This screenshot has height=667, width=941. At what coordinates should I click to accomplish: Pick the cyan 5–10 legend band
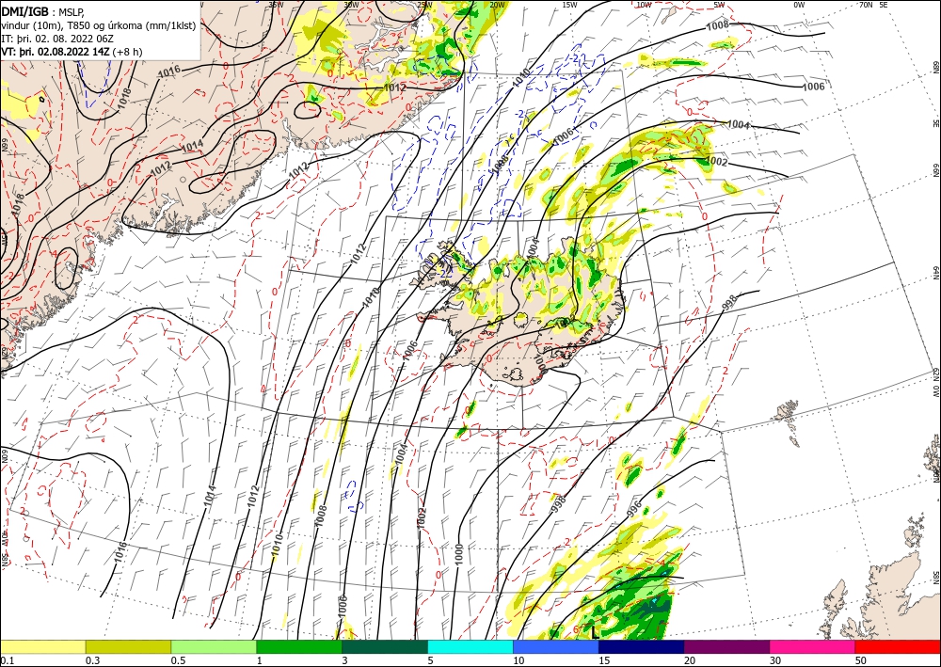[x=470, y=646]
